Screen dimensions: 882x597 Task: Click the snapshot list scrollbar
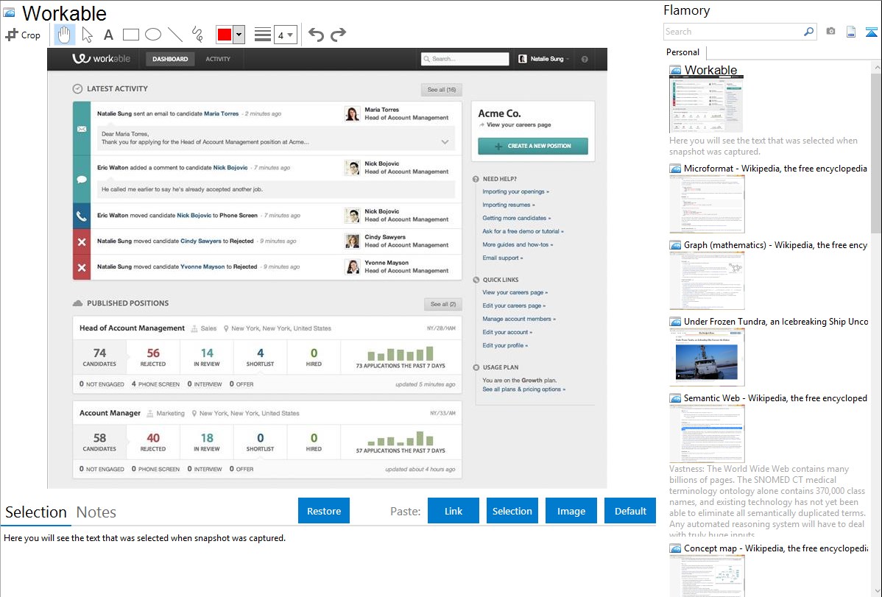tap(876, 152)
